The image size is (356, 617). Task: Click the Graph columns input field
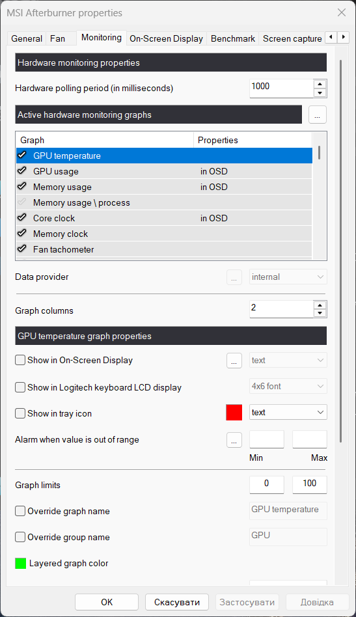pyautogui.click(x=282, y=309)
